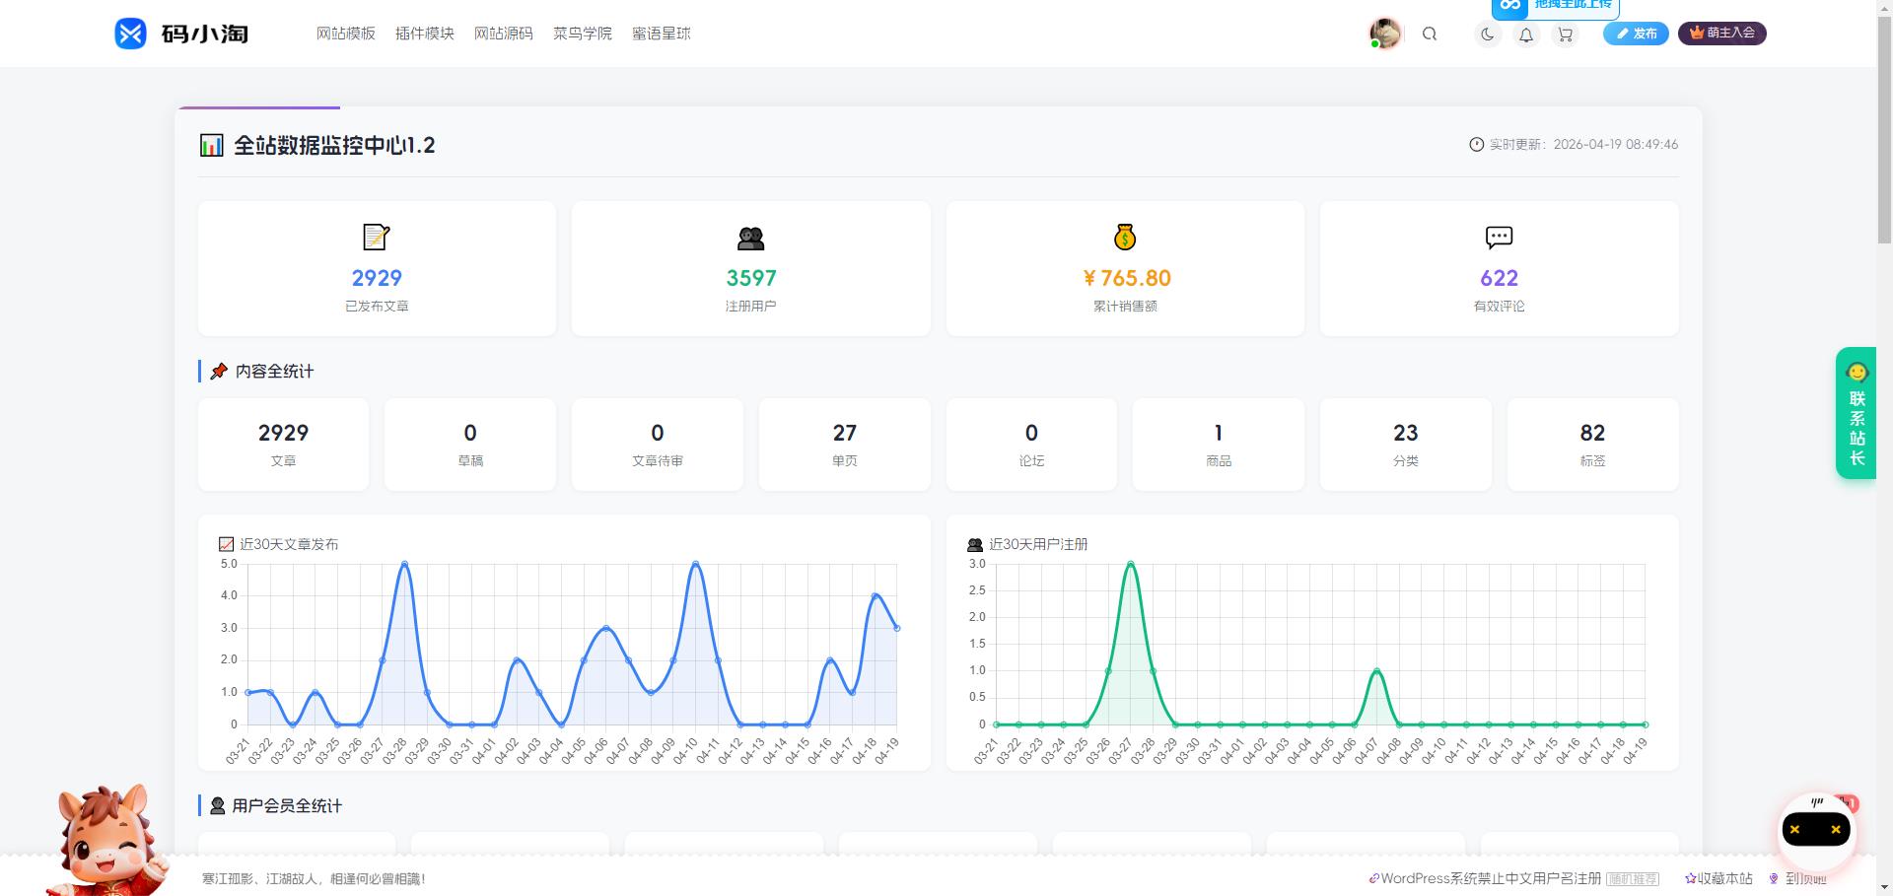
Task: Toggle dark mode with the moon icon
Action: [x=1487, y=34]
